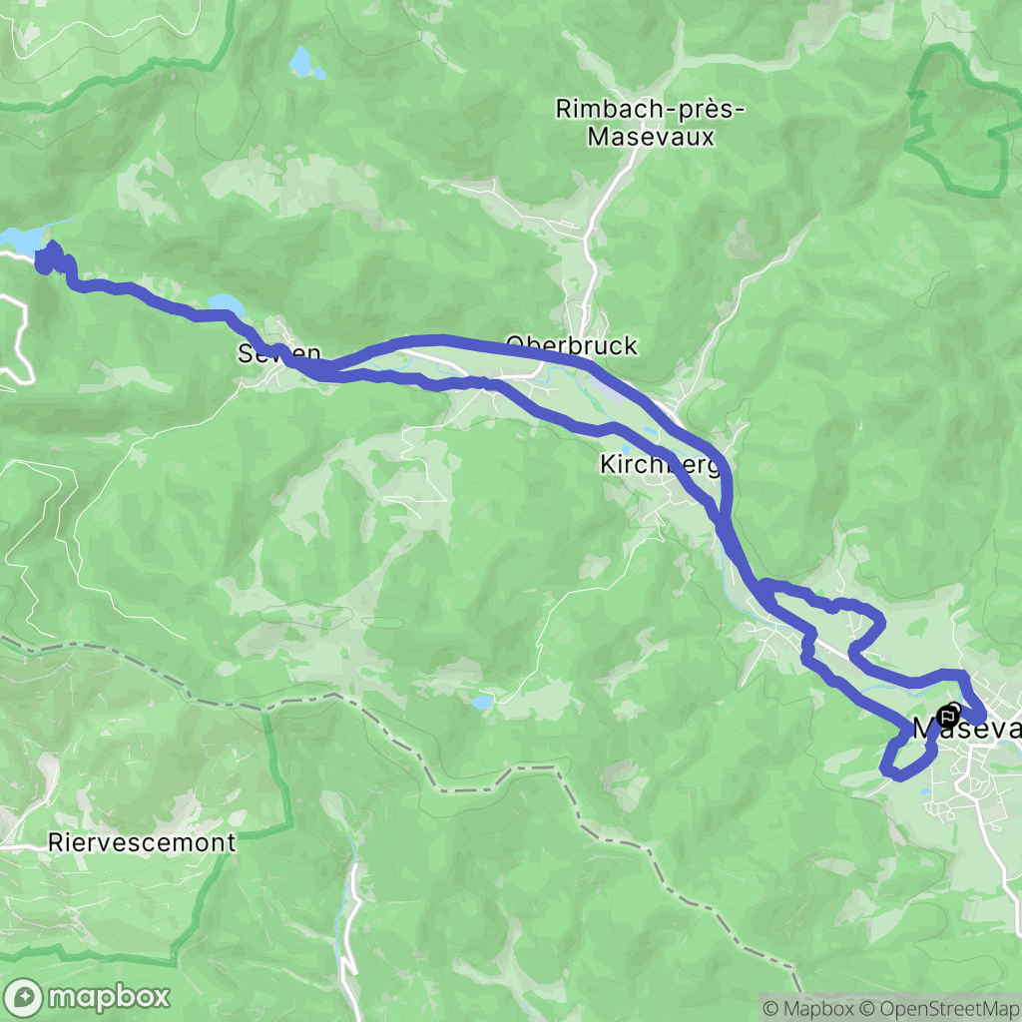Click the large lake on the west edge
The width and height of the screenshot is (1022, 1022).
[x=21, y=240]
